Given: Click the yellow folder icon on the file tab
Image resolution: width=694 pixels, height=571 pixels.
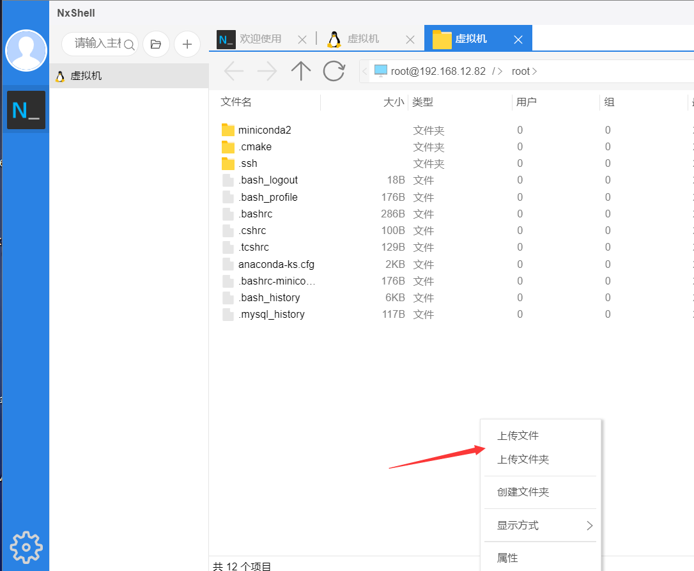Looking at the screenshot, I should pos(442,38).
